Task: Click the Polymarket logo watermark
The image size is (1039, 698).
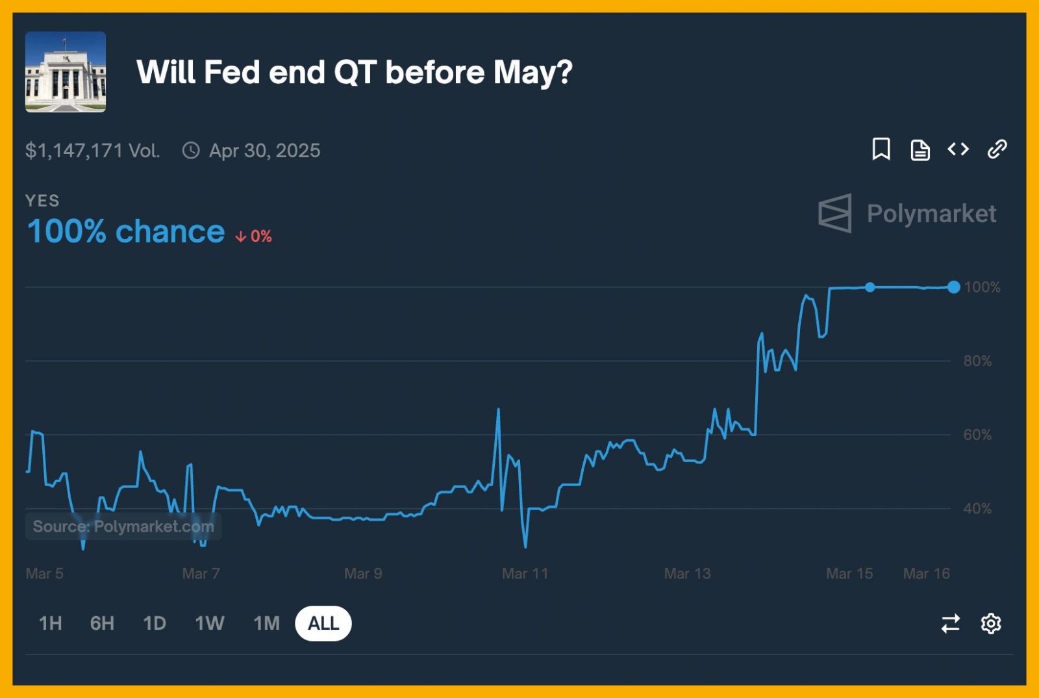Action: 908,213
